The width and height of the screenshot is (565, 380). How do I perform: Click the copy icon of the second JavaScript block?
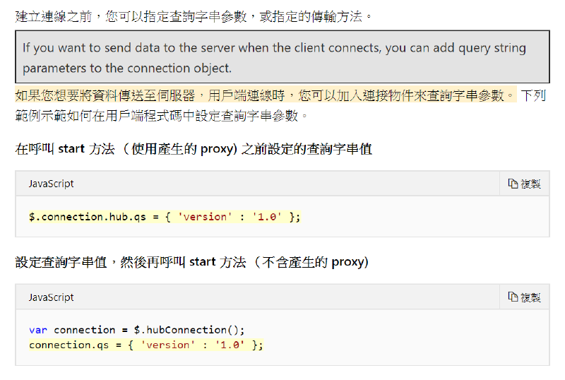[x=524, y=297]
